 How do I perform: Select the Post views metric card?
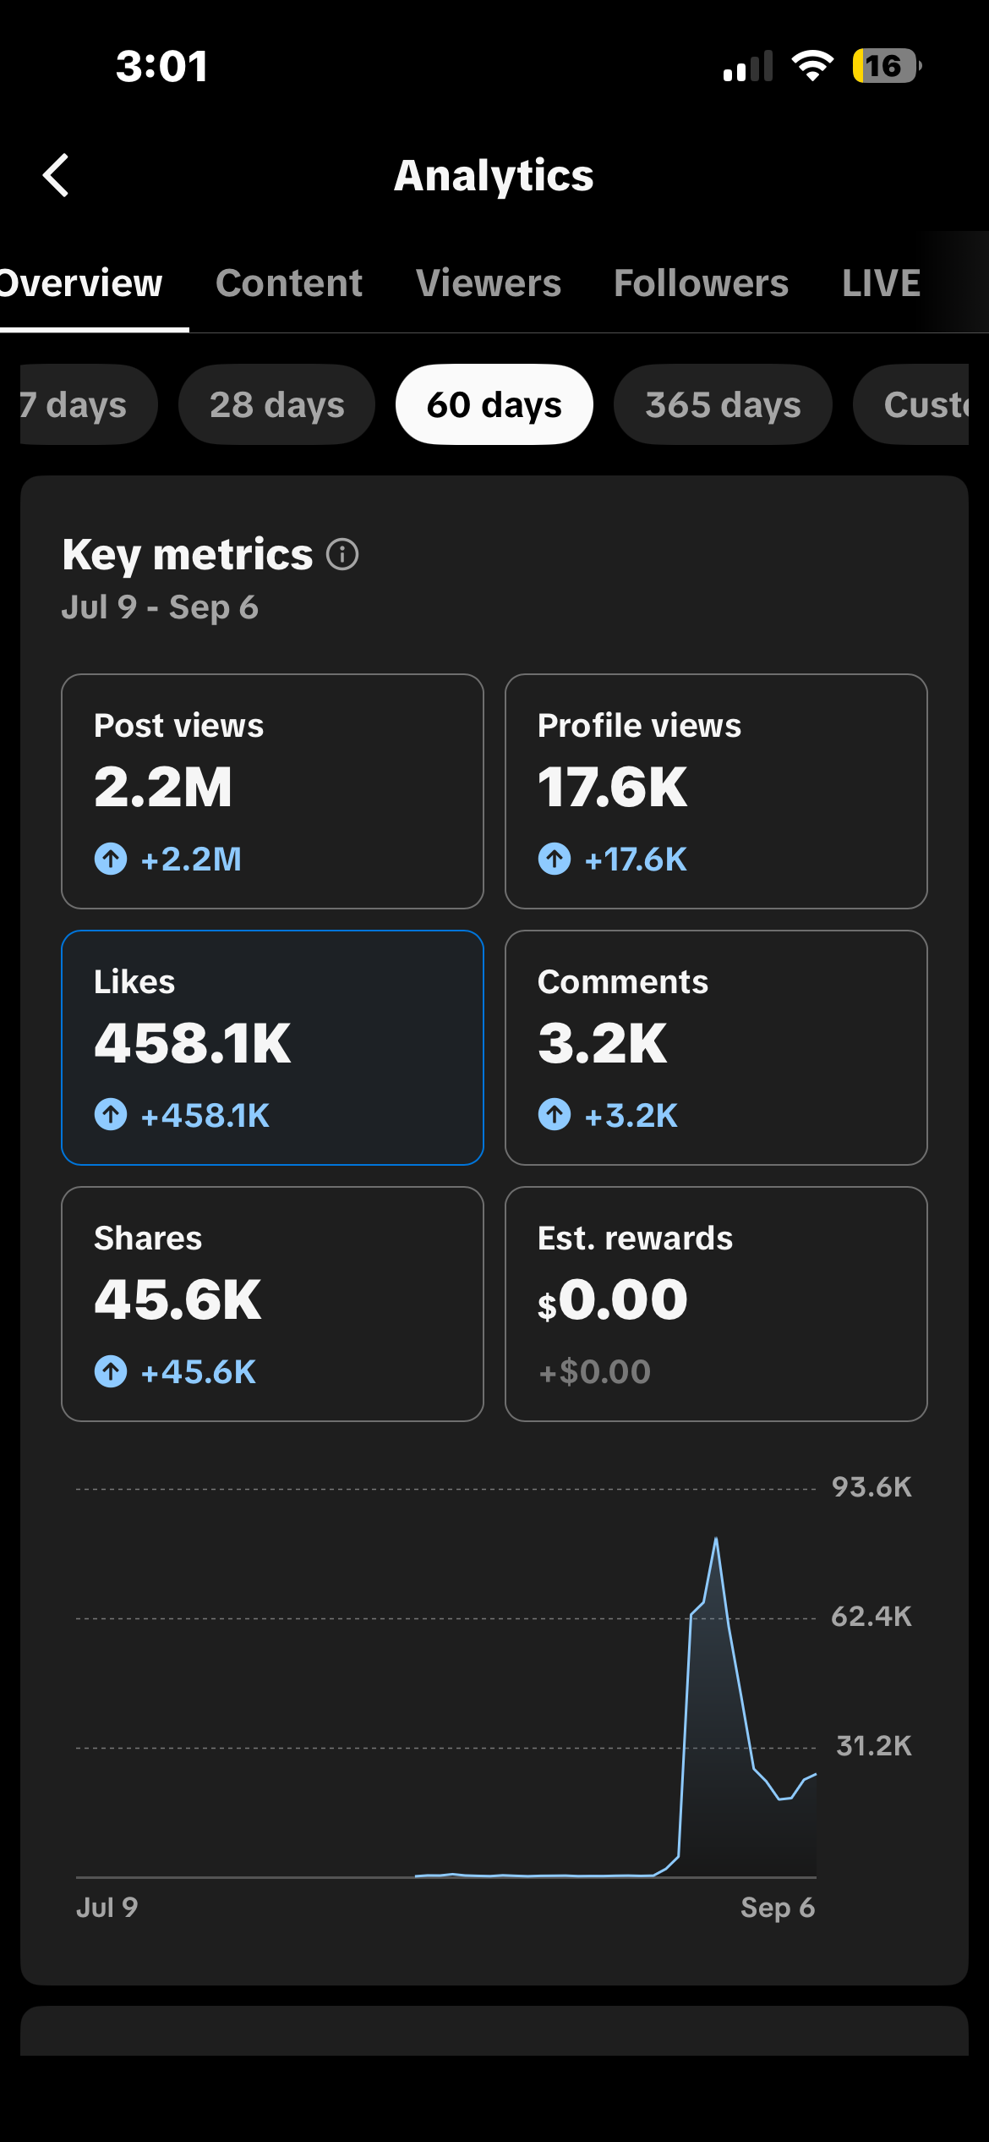coord(272,791)
